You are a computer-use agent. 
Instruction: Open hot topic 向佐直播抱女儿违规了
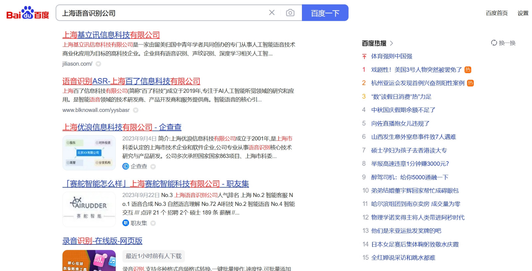400,124
